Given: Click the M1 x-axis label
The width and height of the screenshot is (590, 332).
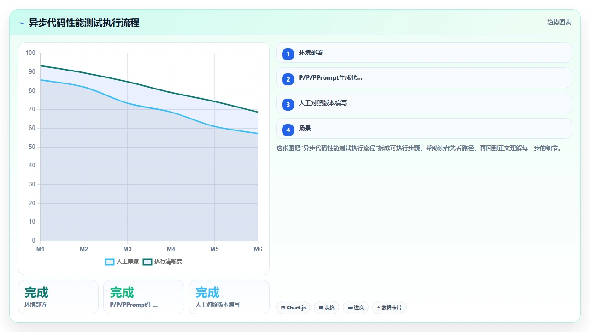Looking at the screenshot, I should coord(41,249).
